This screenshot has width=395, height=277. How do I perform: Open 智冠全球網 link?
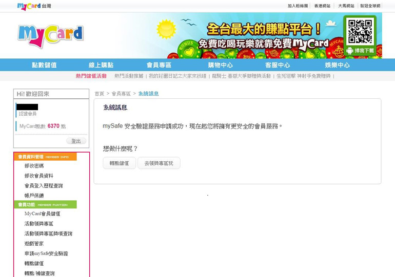tap(370, 6)
